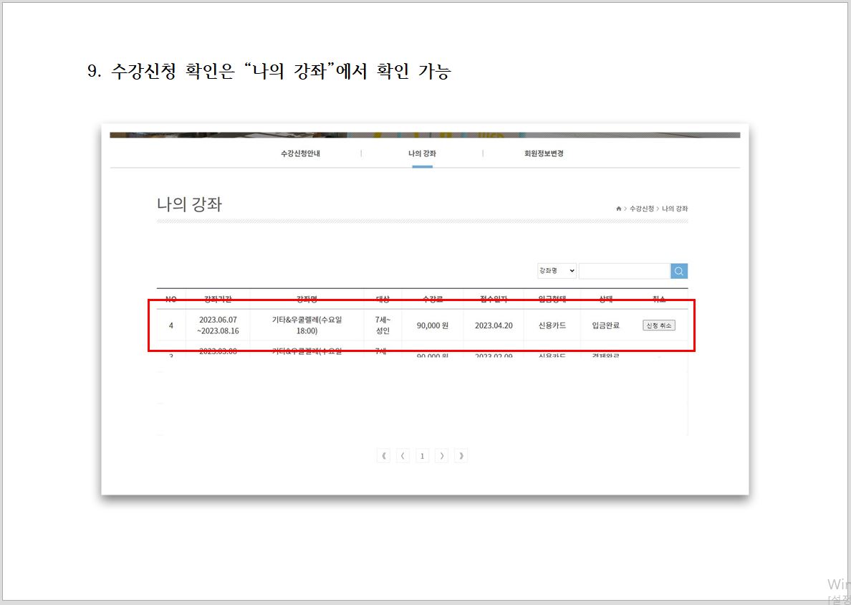
Task: Click the 2023.04.20 registration date cell
Action: pyautogui.click(x=494, y=325)
